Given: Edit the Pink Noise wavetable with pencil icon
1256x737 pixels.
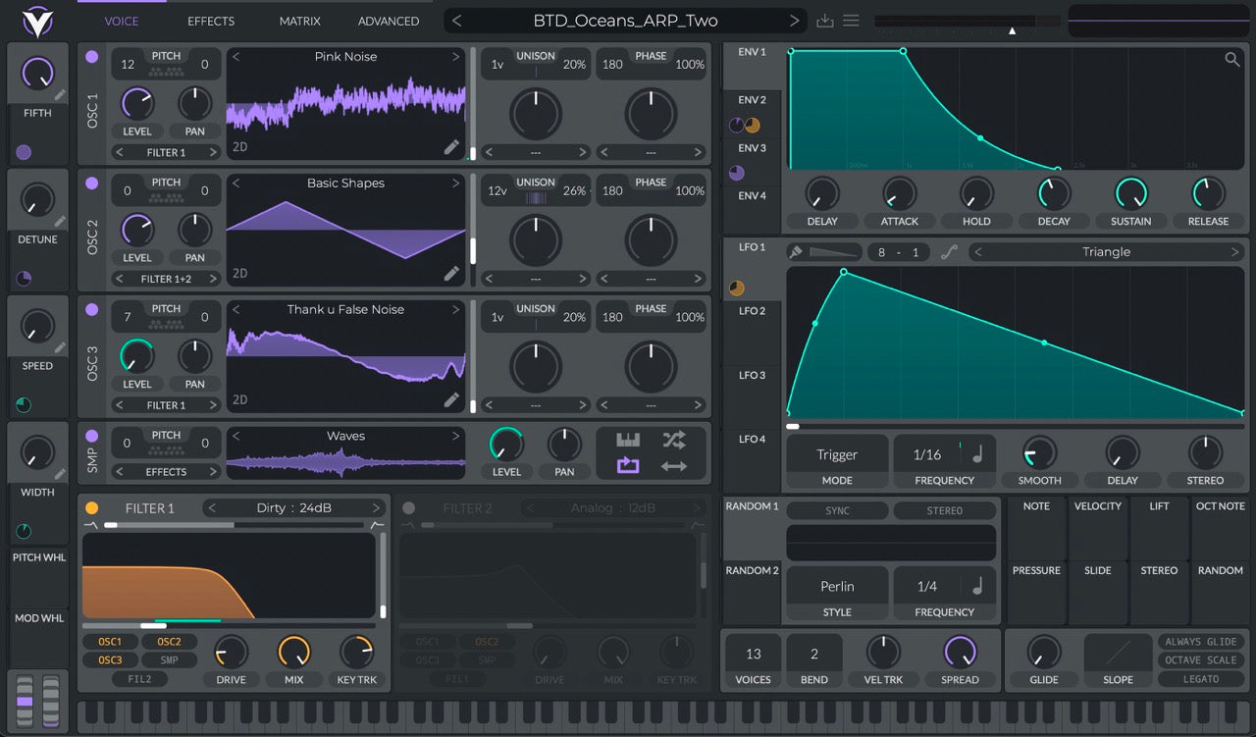Looking at the screenshot, I should coord(451,146).
